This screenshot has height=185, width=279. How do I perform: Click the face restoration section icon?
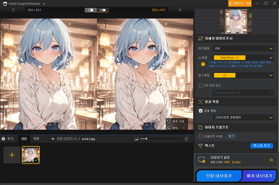tap(201, 102)
